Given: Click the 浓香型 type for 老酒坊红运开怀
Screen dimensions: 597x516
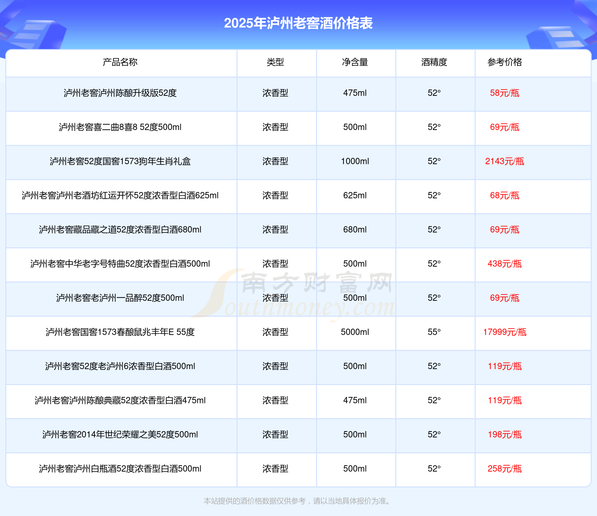Looking at the screenshot, I should pos(275,196).
